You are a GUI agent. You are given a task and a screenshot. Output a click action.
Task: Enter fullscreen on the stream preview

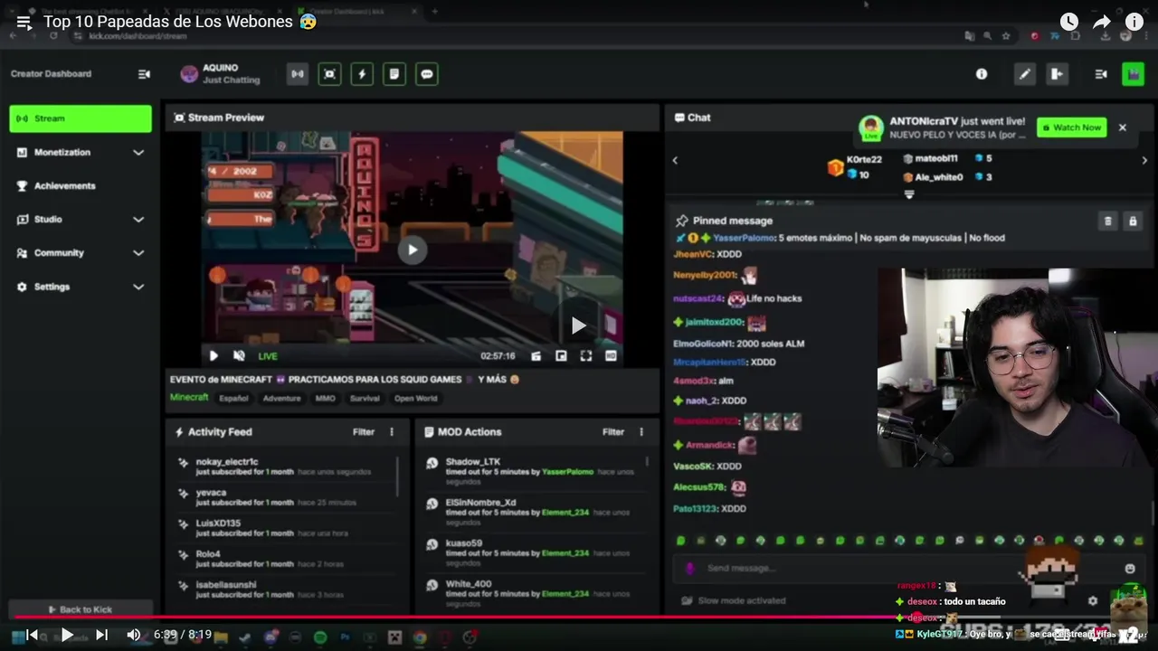click(x=586, y=356)
